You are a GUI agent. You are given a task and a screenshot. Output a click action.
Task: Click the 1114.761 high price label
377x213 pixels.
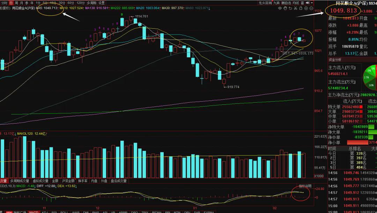(141, 16)
